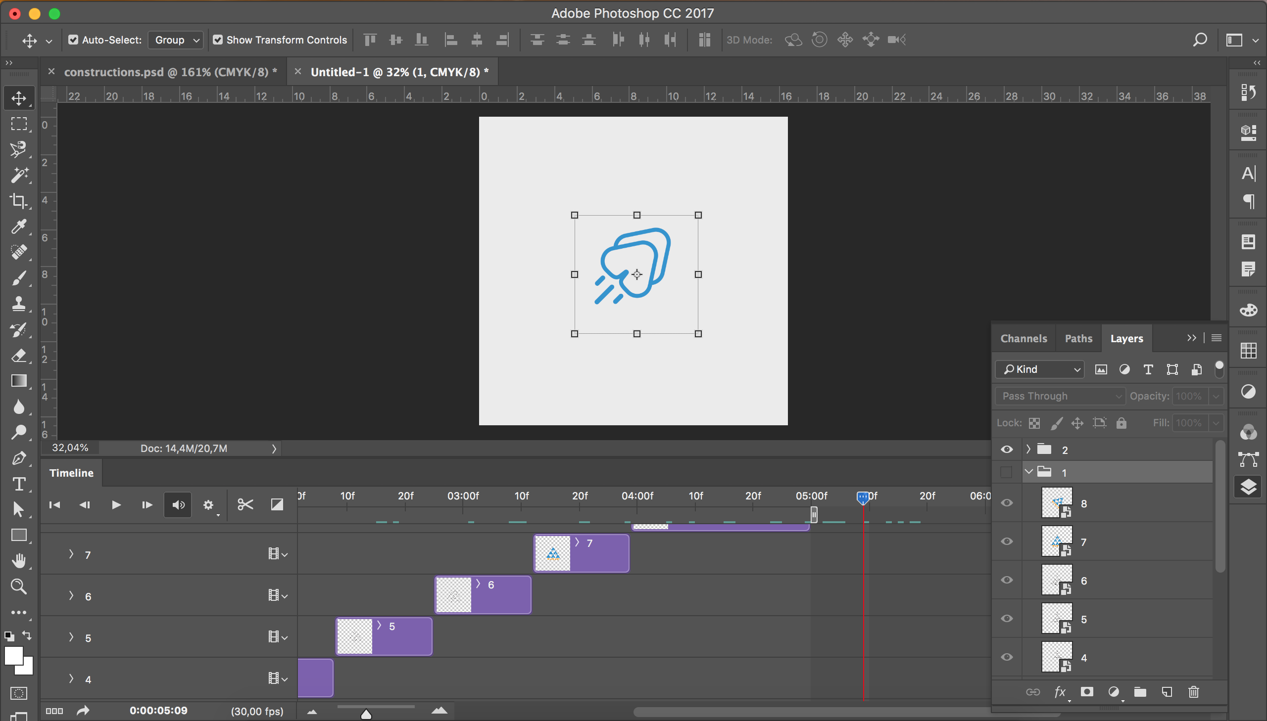The width and height of the screenshot is (1267, 721).
Task: Click the split-at-playhead scissors icon
Action: coord(245,504)
